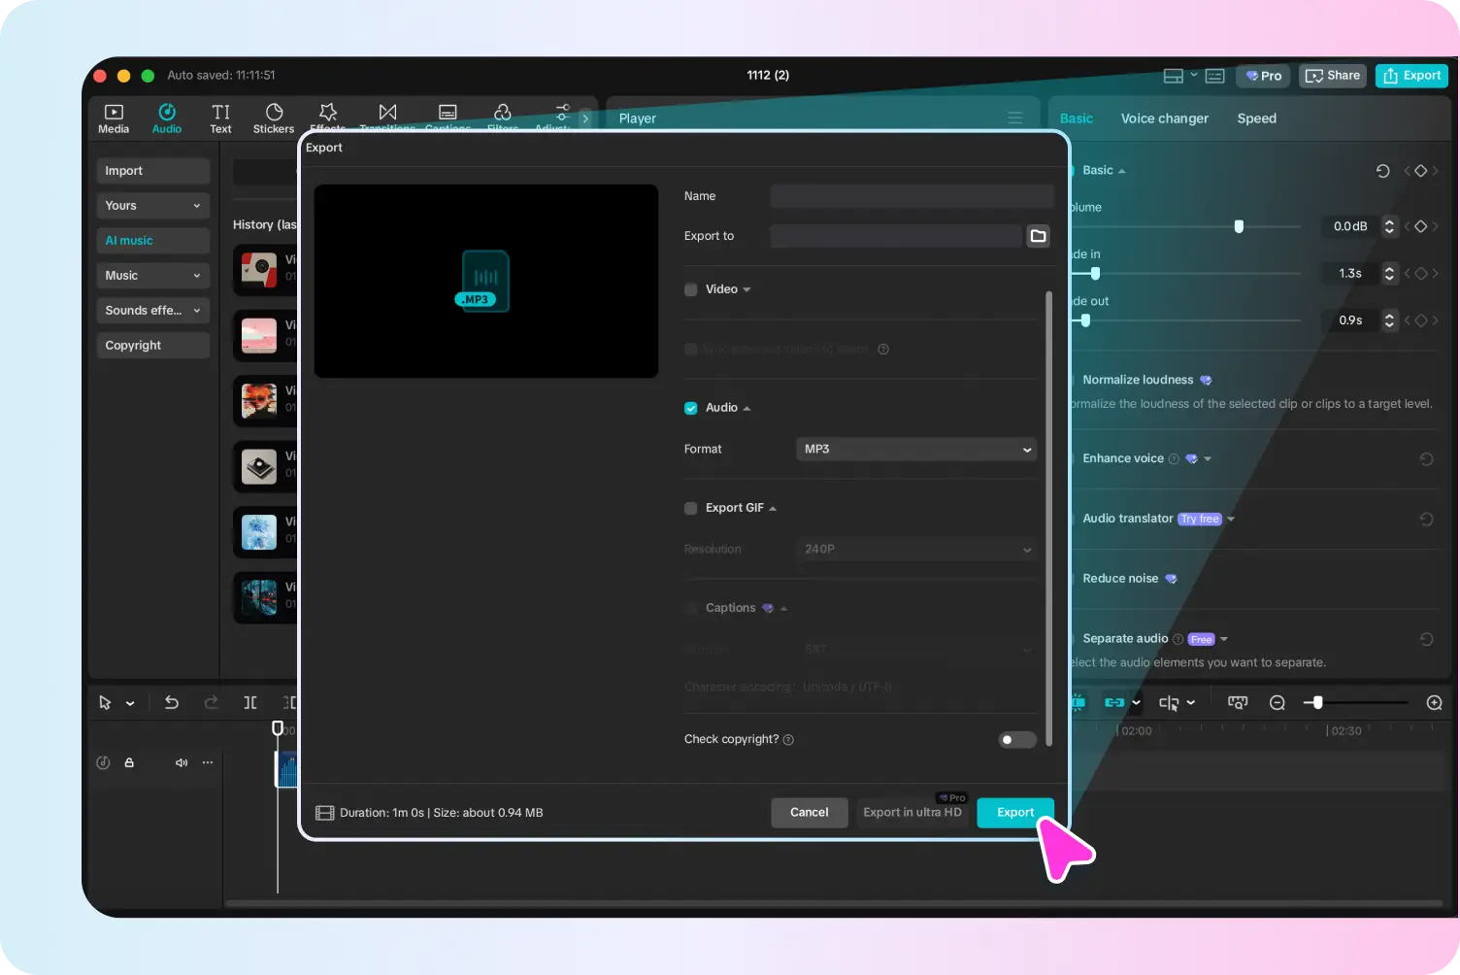Click the Cancel button
1460x975 pixels.
[809, 812]
